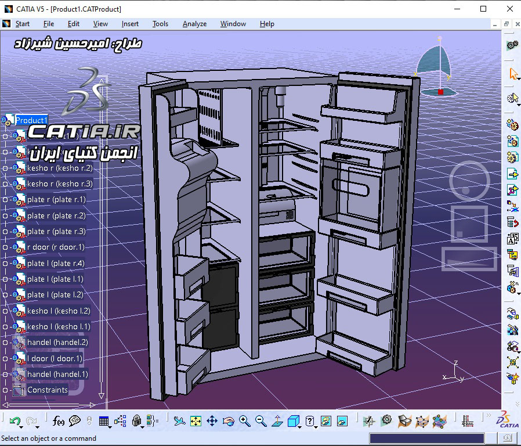Open the Tools menu
This screenshot has width=521, height=446.
click(160, 24)
